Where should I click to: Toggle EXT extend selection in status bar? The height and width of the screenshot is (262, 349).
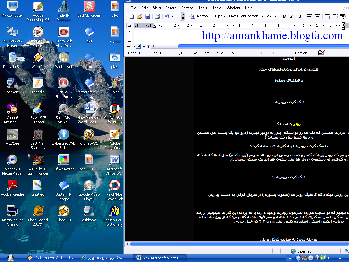click(274, 53)
